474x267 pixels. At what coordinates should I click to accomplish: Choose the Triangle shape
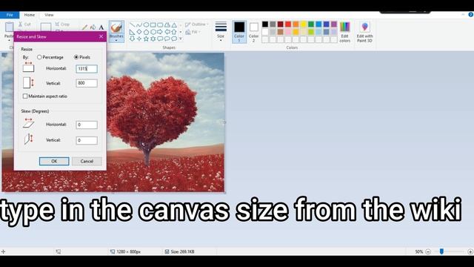174,24
